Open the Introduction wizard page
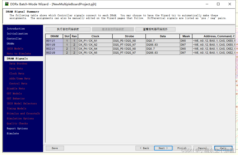This screenshot has height=155, width=238. pyautogui.click(x=16, y=29)
